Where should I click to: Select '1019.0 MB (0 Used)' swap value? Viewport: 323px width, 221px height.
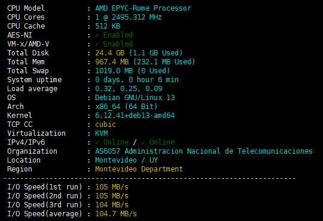(x=133, y=71)
